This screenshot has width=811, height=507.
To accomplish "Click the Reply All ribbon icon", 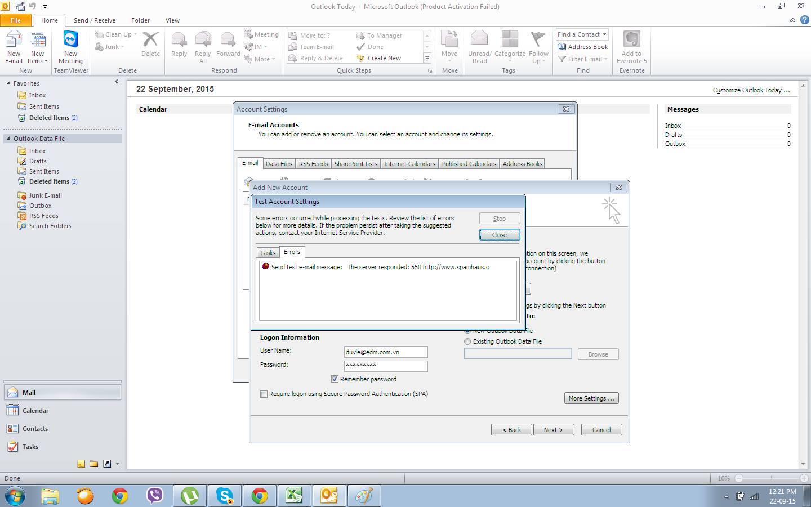I will 203,47.
